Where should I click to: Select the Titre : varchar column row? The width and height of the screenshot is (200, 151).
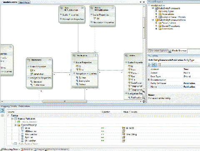103,134
